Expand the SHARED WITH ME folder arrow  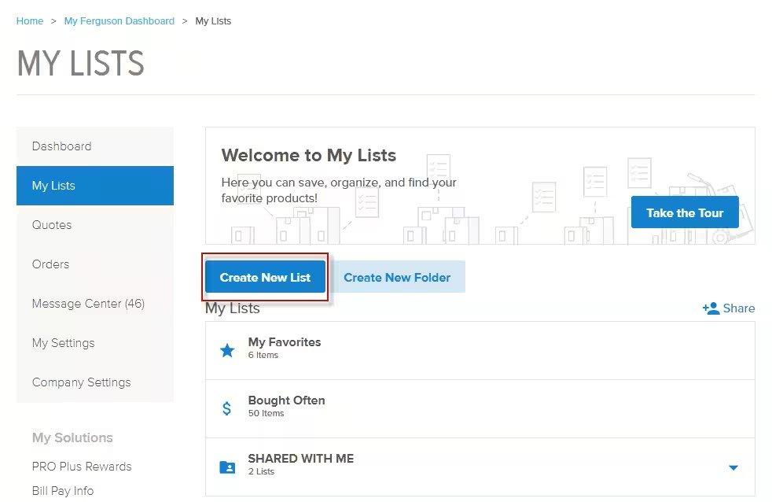(x=733, y=467)
